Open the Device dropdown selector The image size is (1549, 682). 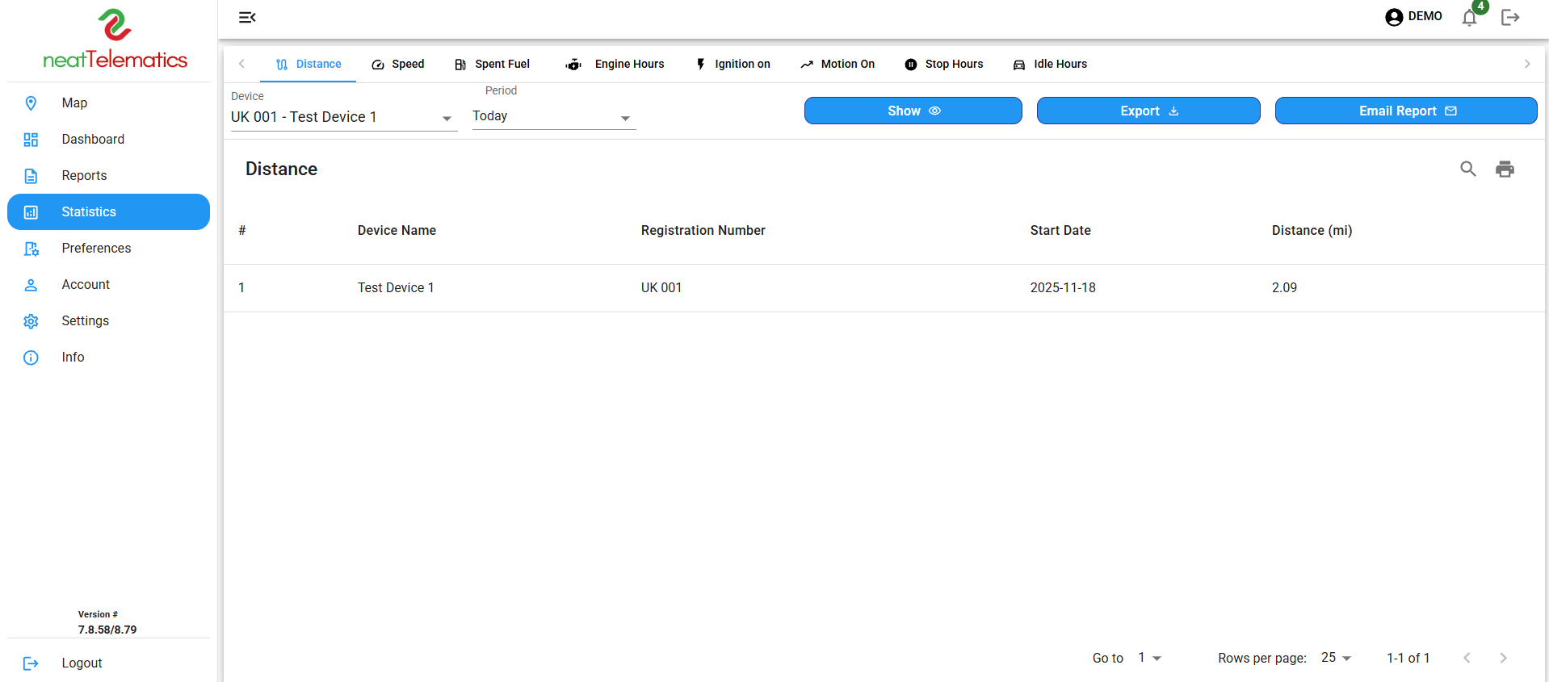pyautogui.click(x=343, y=117)
